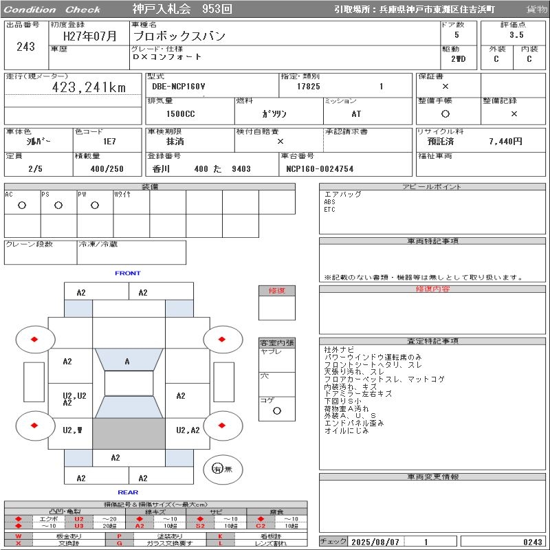Click the A mark on the windshield
The image size is (550, 550).
127,362
